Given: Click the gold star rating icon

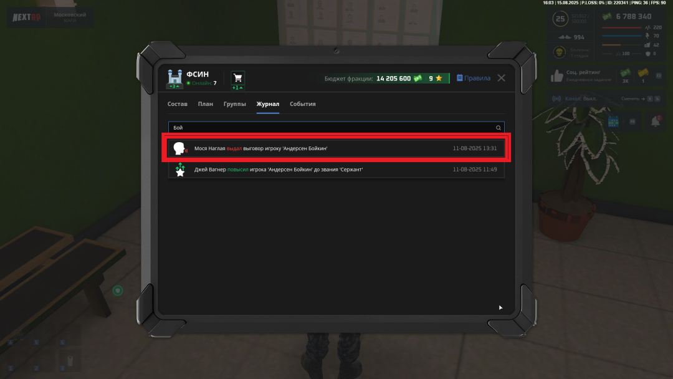Looking at the screenshot, I should tap(439, 78).
